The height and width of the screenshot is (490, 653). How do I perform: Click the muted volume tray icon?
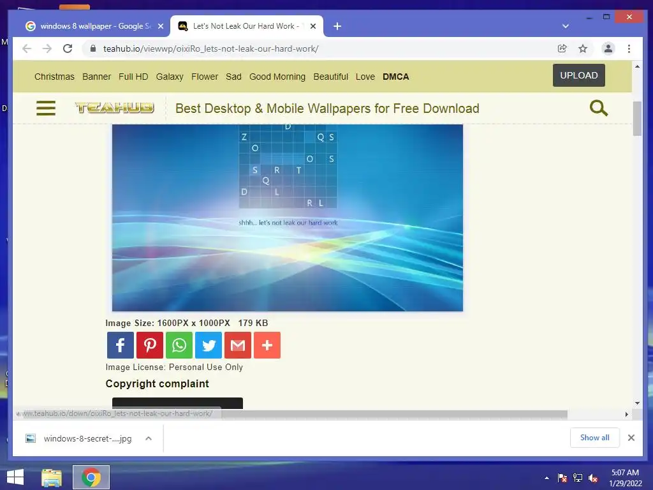(593, 478)
